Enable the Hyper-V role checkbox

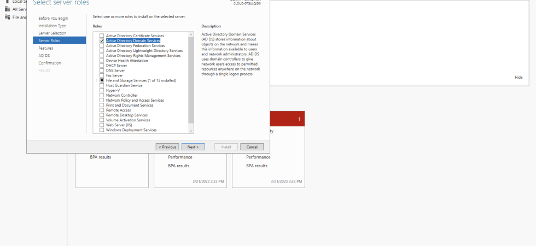pyautogui.click(x=102, y=90)
